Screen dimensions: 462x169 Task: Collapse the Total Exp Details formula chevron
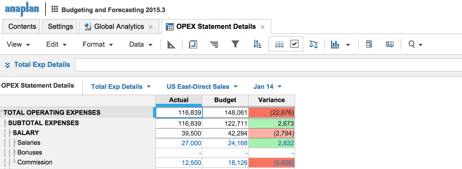coord(8,65)
